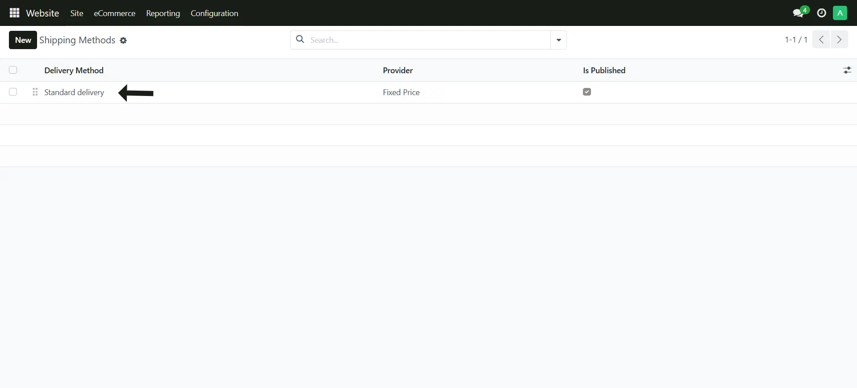Open the user avatar menu
Image resolution: width=857 pixels, height=388 pixels.
[x=840, y=13]
